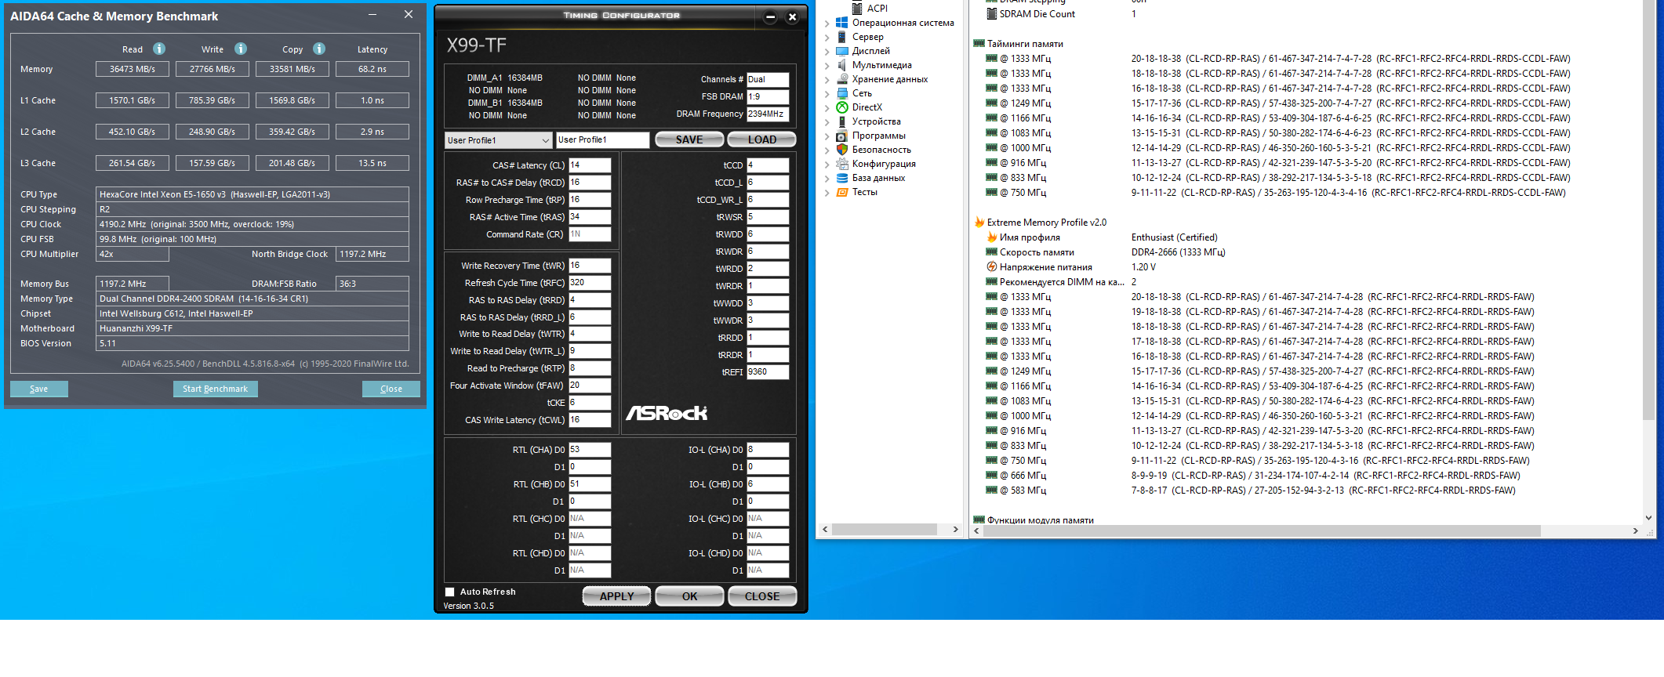Select the Хранение данных icon

[842, 79]
